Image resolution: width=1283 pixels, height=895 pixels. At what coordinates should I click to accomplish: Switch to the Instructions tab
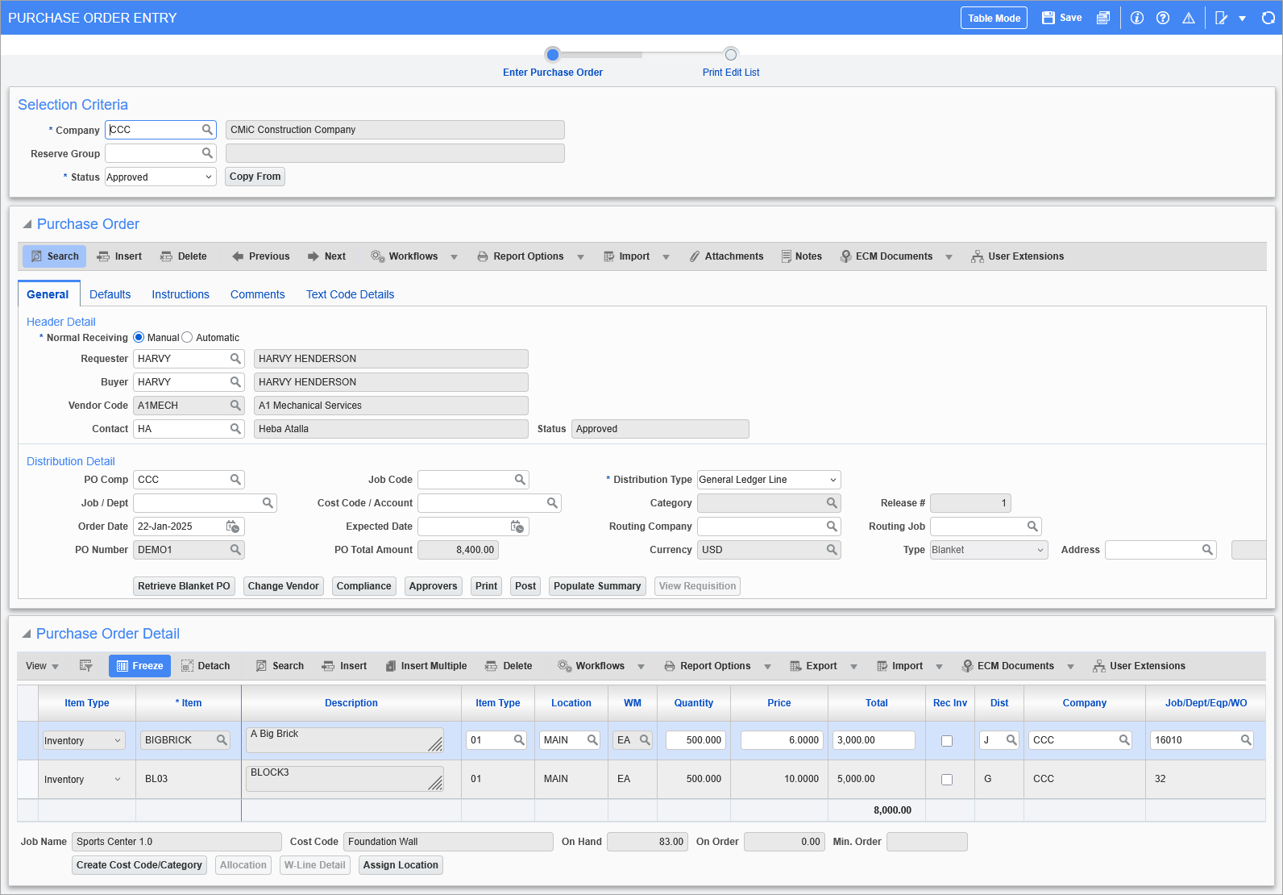point(181,294)
